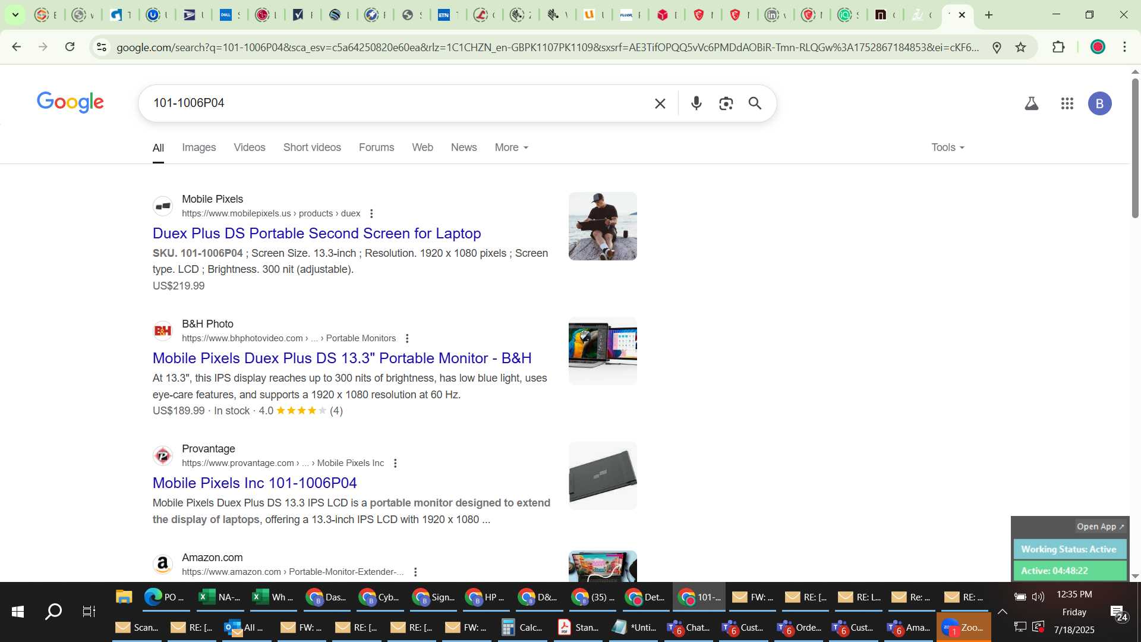1141x642 pixels.
Task: Clear the search box with the X icon
Action: (660, 103)
